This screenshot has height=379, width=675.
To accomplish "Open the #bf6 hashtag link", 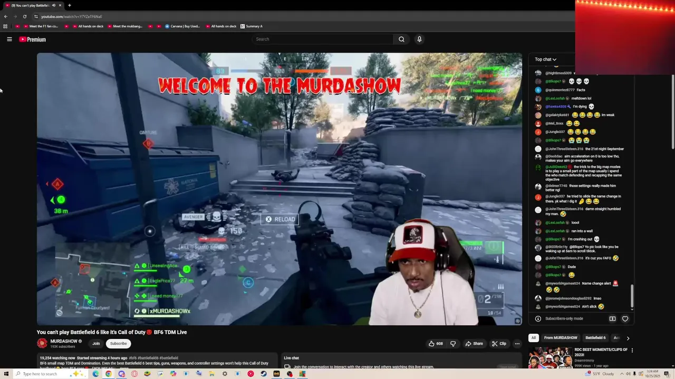I will [133, 358].
